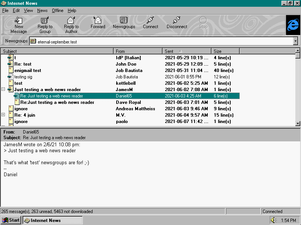Collapse the 'Just testing a web news reader' thread

pos(3,90)
